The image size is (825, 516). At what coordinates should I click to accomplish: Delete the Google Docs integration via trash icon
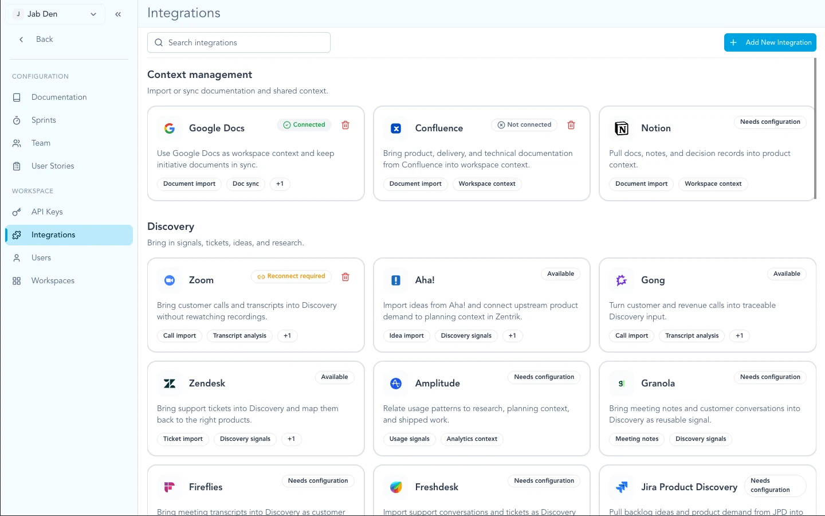pyautogui.click(x=345, y=125)
